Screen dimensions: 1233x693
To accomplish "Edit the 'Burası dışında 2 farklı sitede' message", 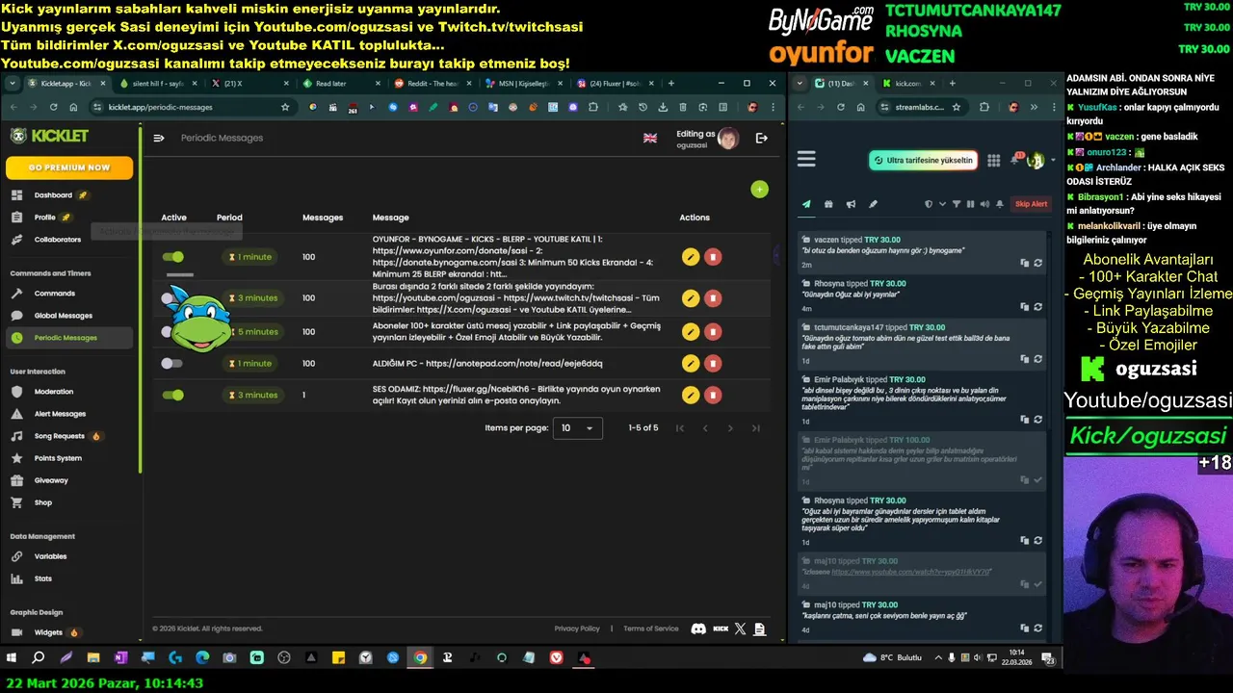I will [690, 298].
